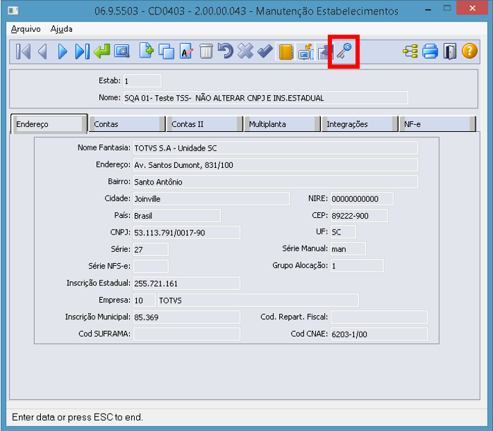Click the monitor with arrow icon
Image resolution: width=493 pixels, height=431 pixels.
[306, 51]
